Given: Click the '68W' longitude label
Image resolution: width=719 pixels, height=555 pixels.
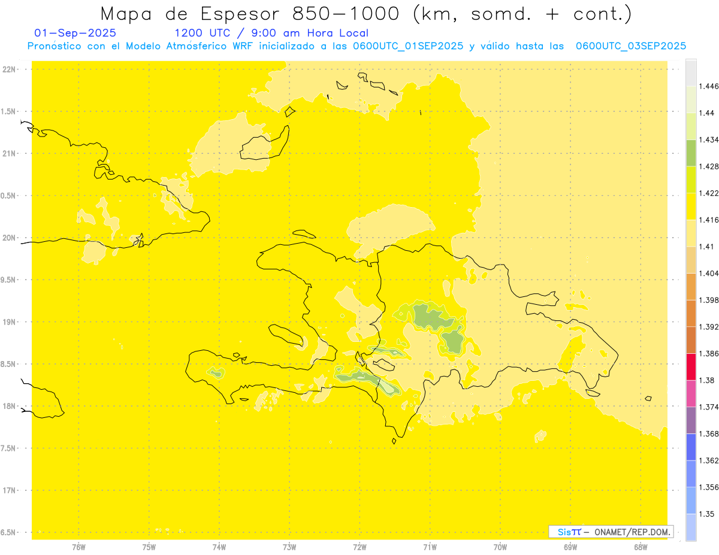Looking at the screenshot, I should [x=641, y=547].
